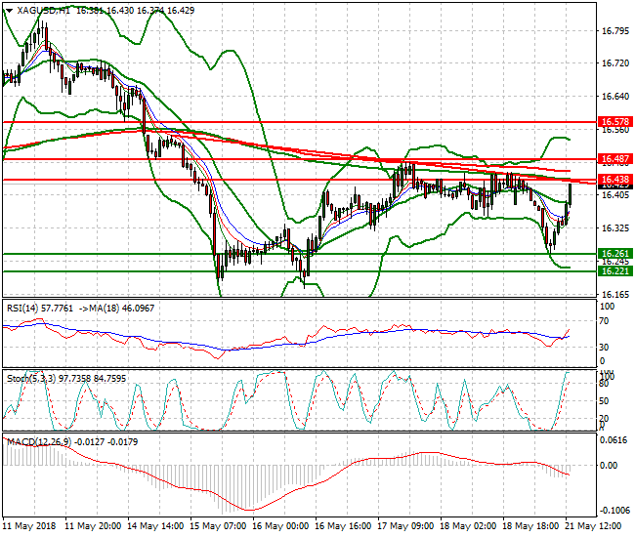Select the 16.438 red level price label
This screenshot has height=537, width=635.
click(x=615, y=180)
